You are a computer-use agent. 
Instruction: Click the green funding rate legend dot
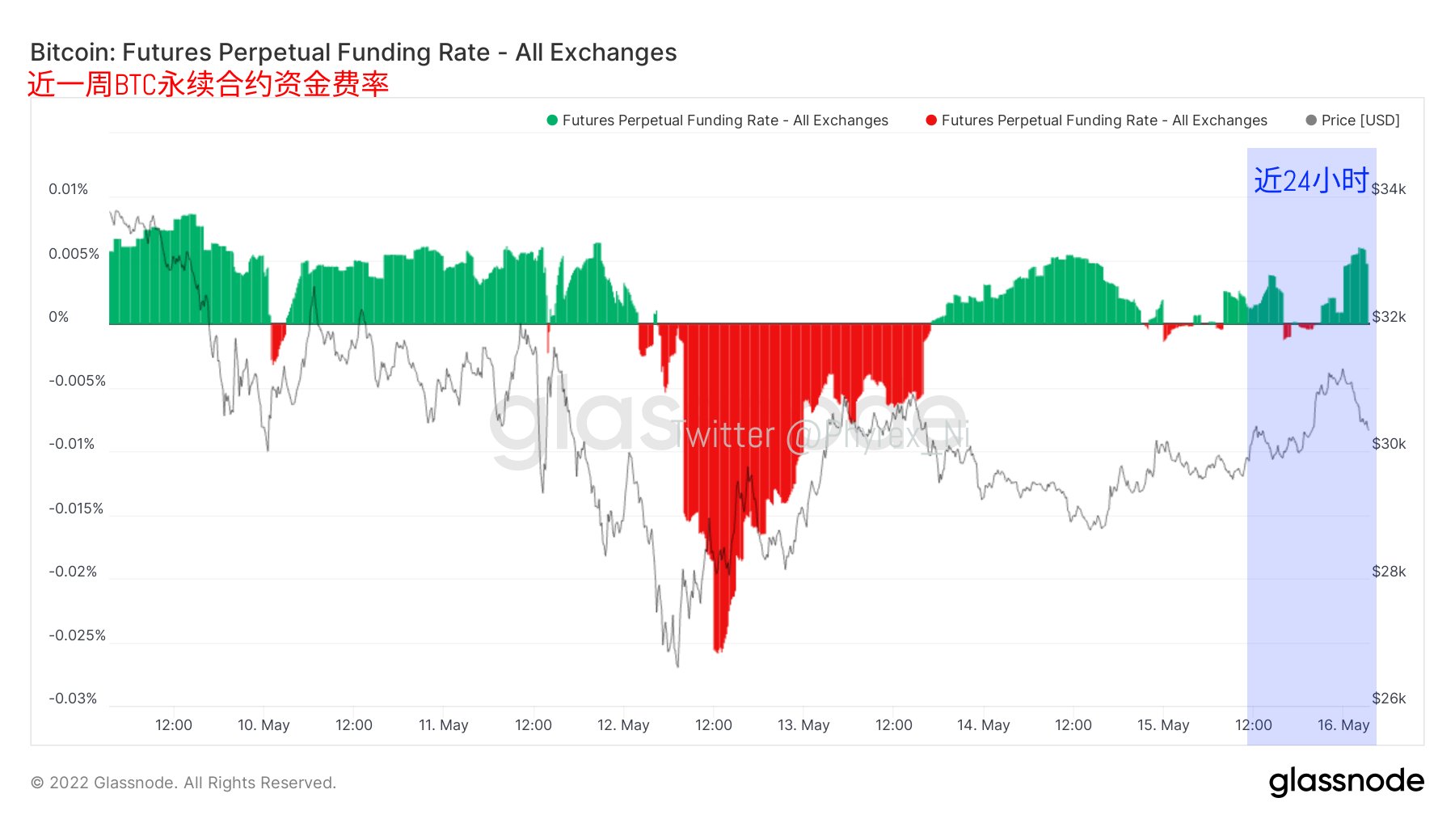pyautogui.click(x=552, y=120)
